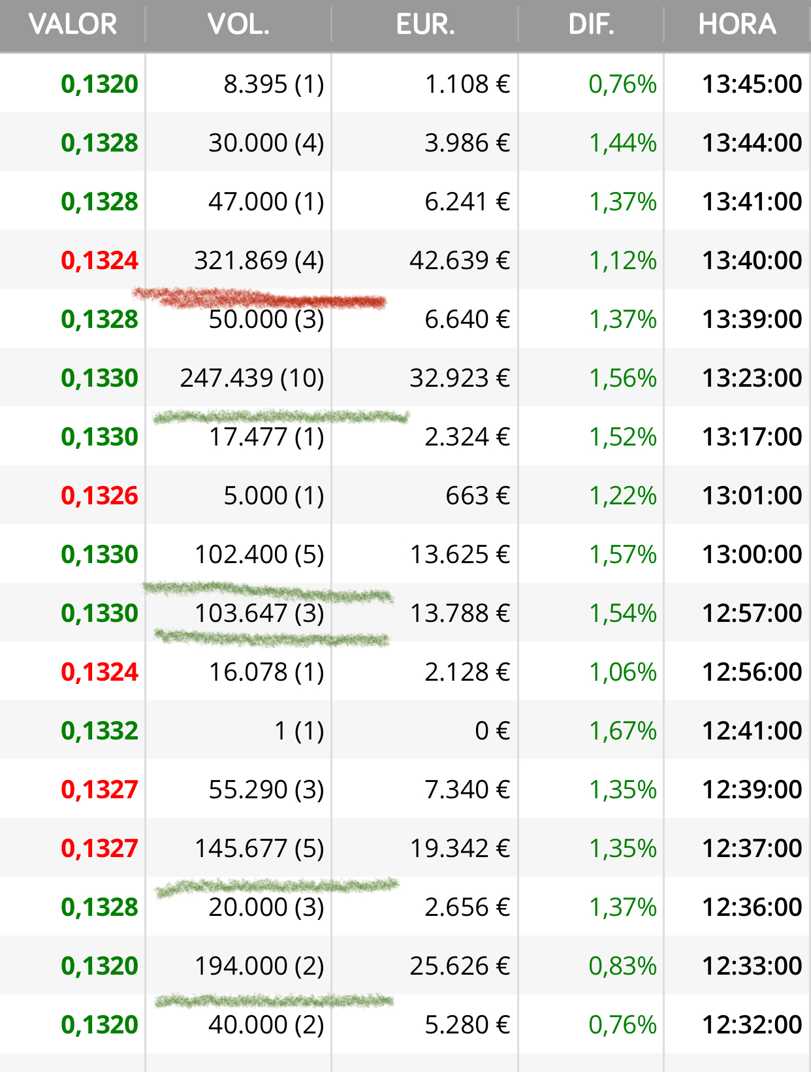Click the 1,57% difference value
This screenshot has height=1072, width=811.
pos(622,555)
